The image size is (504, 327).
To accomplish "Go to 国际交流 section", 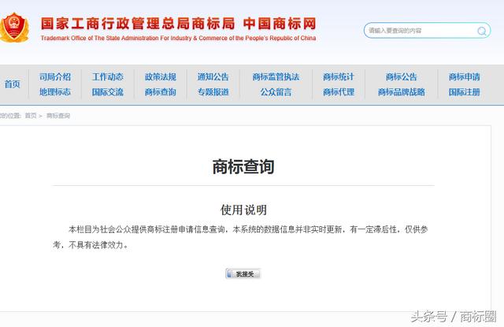I will tap(108, 92).
